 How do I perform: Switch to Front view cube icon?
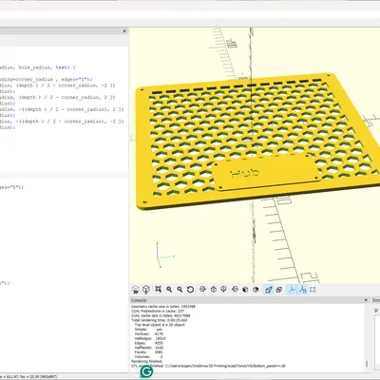[x=245, y=290]
